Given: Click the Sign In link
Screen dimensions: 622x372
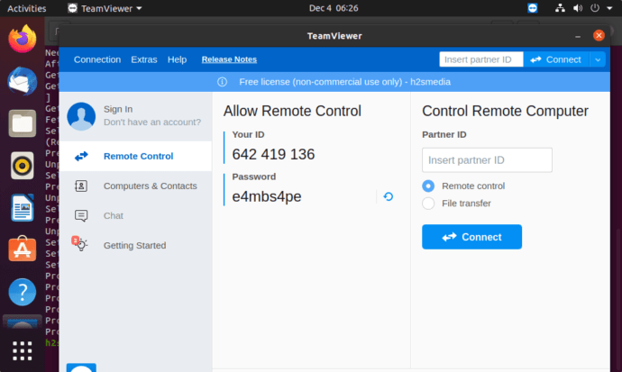Looking at the screenshot, I should coord(118,109).
